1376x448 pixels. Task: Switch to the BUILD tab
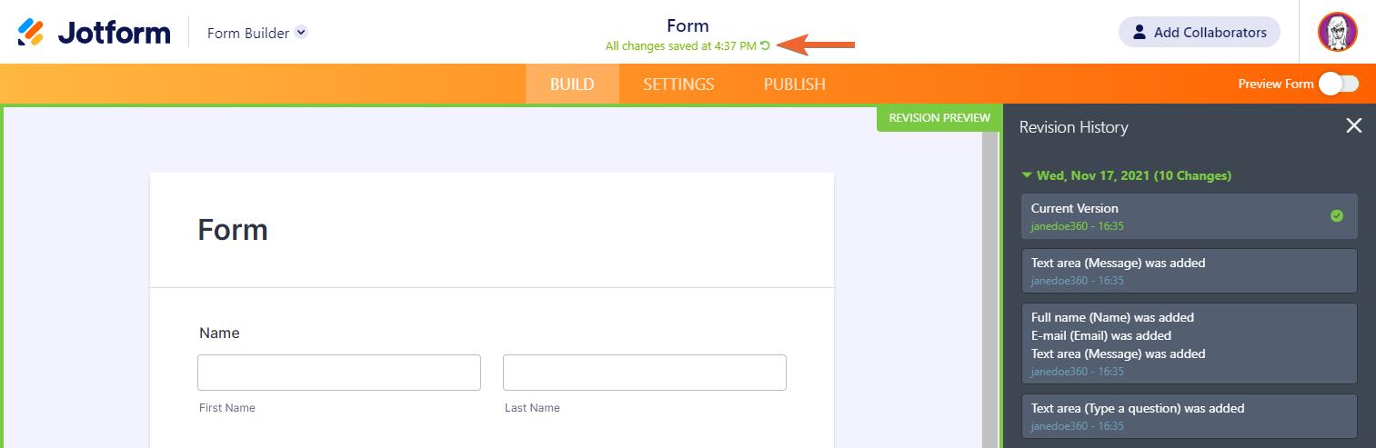[x=572, y=85]
